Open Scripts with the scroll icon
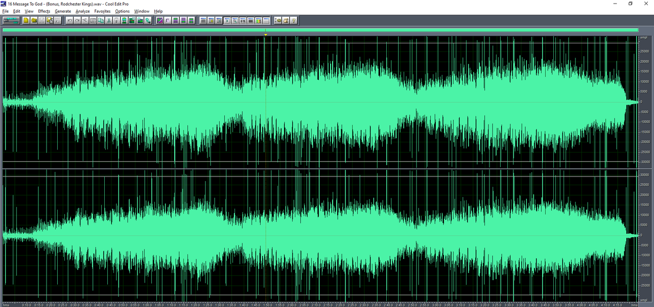Viewport: 654px width, 307px height. pos(286,20)
